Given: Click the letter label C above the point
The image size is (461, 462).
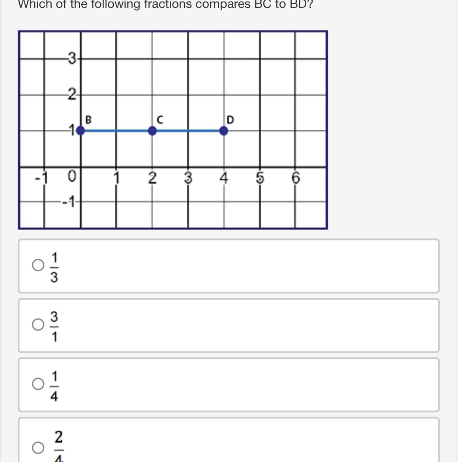Looking at the screenshot, I should (160, 120).
